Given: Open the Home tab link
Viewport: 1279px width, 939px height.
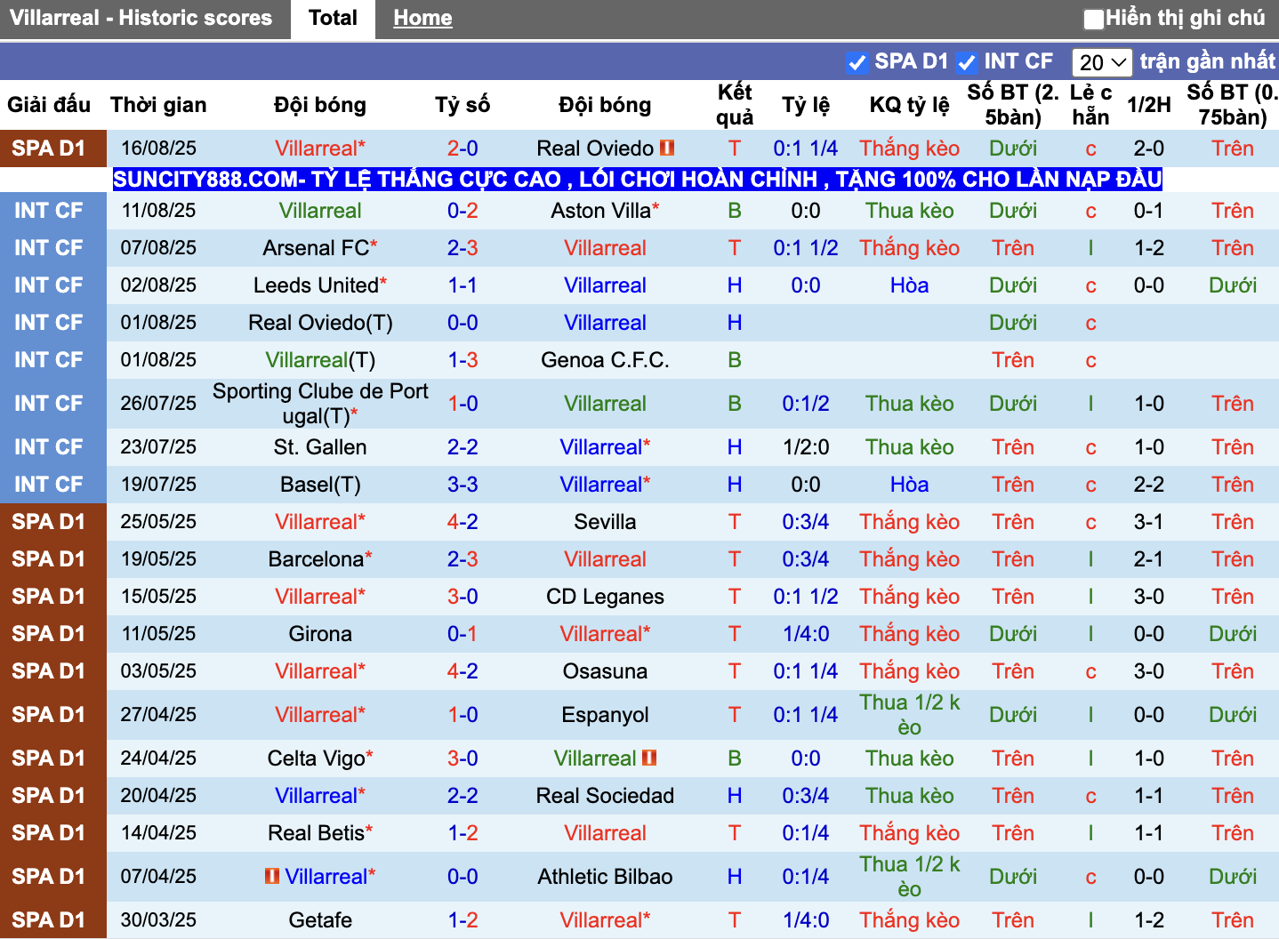Looking at the screenshot, I should click(422, 18).
